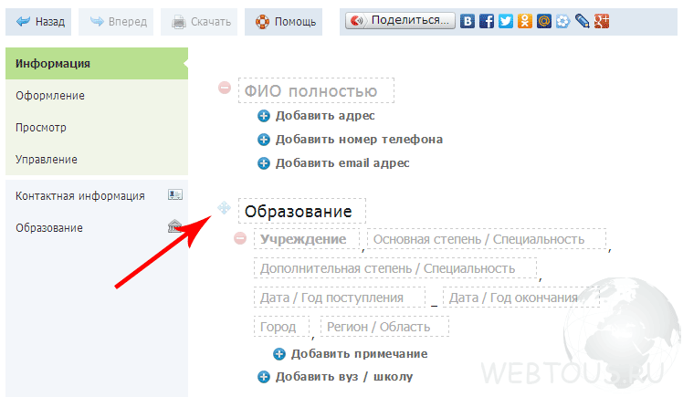Expand Добавить номер телефона
The height and width of the screenshot is (397, 683).
[351, 140]
